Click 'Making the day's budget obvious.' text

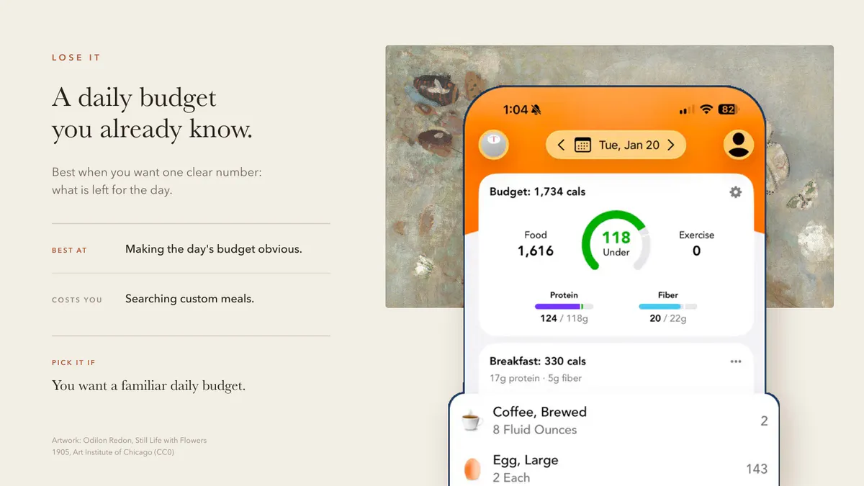pos(214,249)
